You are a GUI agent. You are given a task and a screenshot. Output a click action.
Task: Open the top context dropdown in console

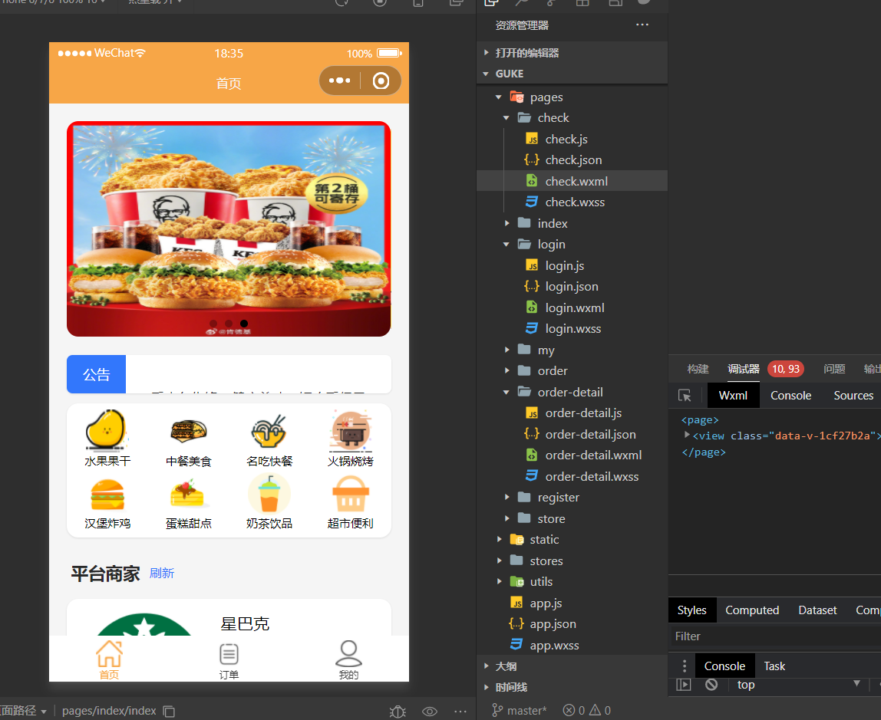[799, 685]
